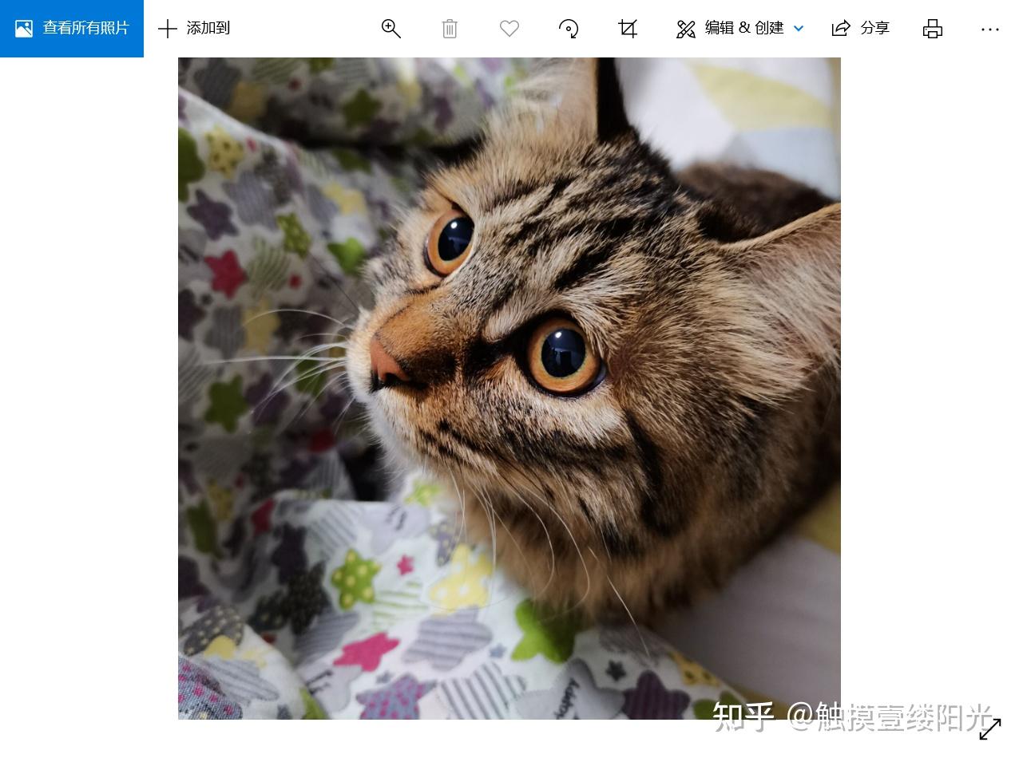Expand the dropdown chevron beside 编辑 & 创建

[799, 29]
